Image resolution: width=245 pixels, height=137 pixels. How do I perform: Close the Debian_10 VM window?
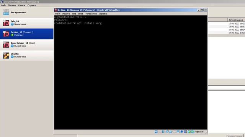point(206,10)
